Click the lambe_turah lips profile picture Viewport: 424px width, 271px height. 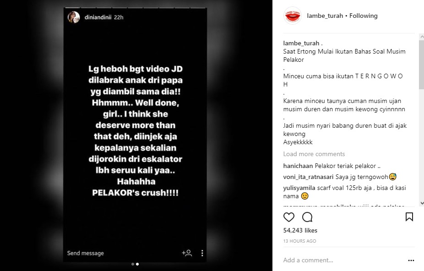pos(292,16)
